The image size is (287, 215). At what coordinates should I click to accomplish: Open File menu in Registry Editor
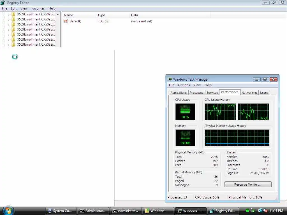pyautogui.click(x=4, y=8)
